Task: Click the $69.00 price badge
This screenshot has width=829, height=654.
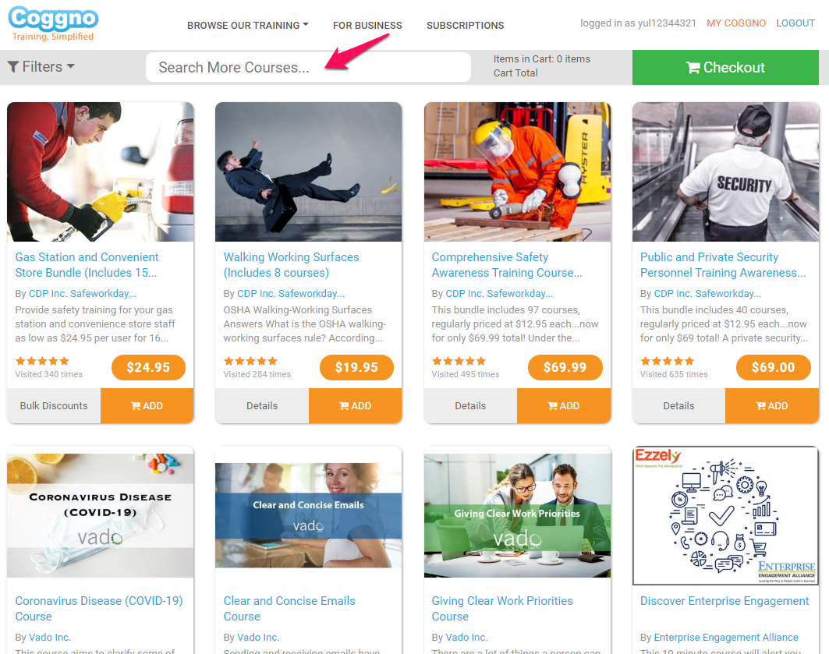Action: pos(773,368)
